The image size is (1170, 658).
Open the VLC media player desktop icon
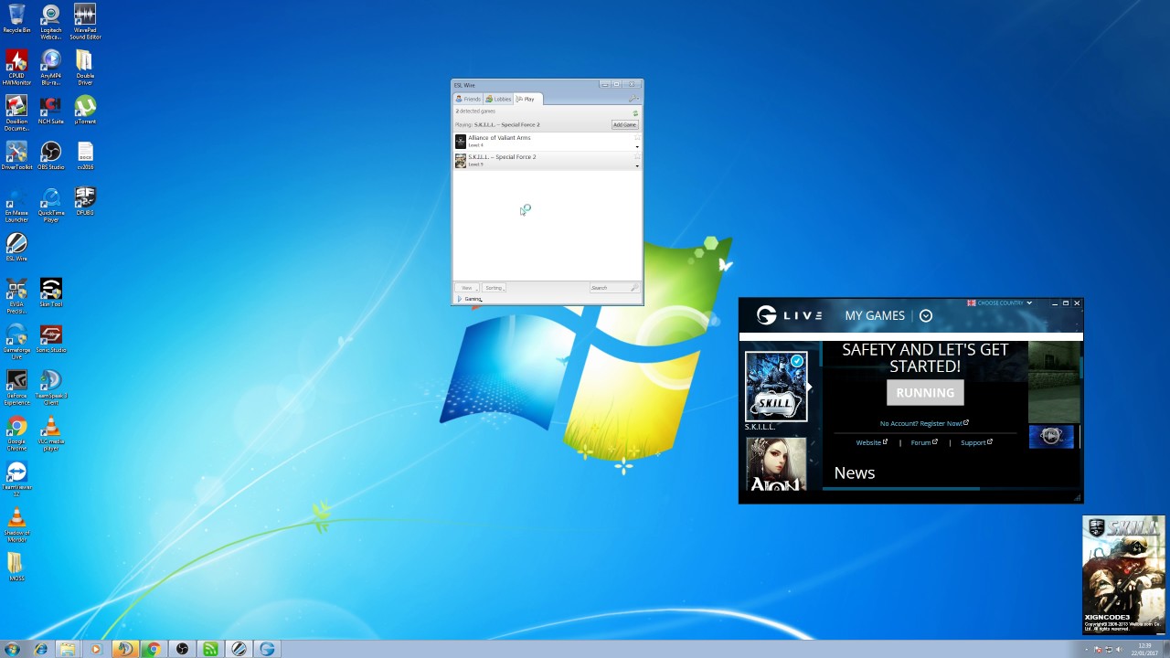(51, 433)
